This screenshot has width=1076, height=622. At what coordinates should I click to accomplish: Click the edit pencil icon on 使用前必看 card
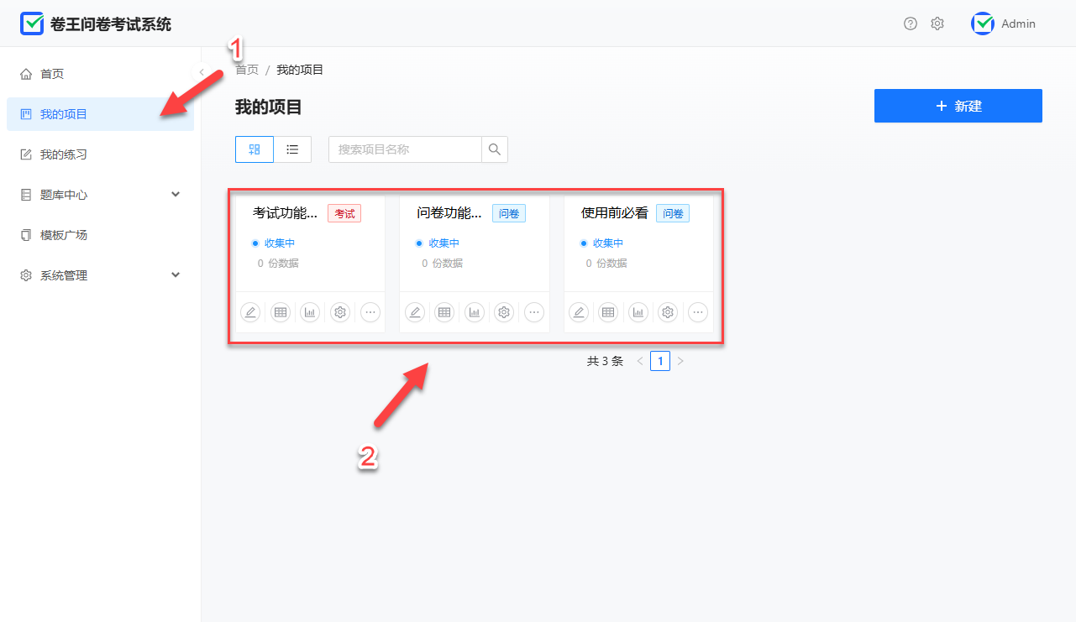point(578,312)
